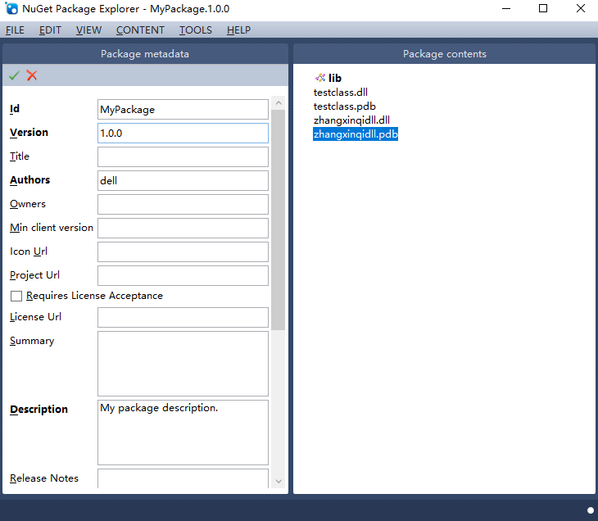Click the Release Notes field
598x521 pixels.
pos(183,478)
